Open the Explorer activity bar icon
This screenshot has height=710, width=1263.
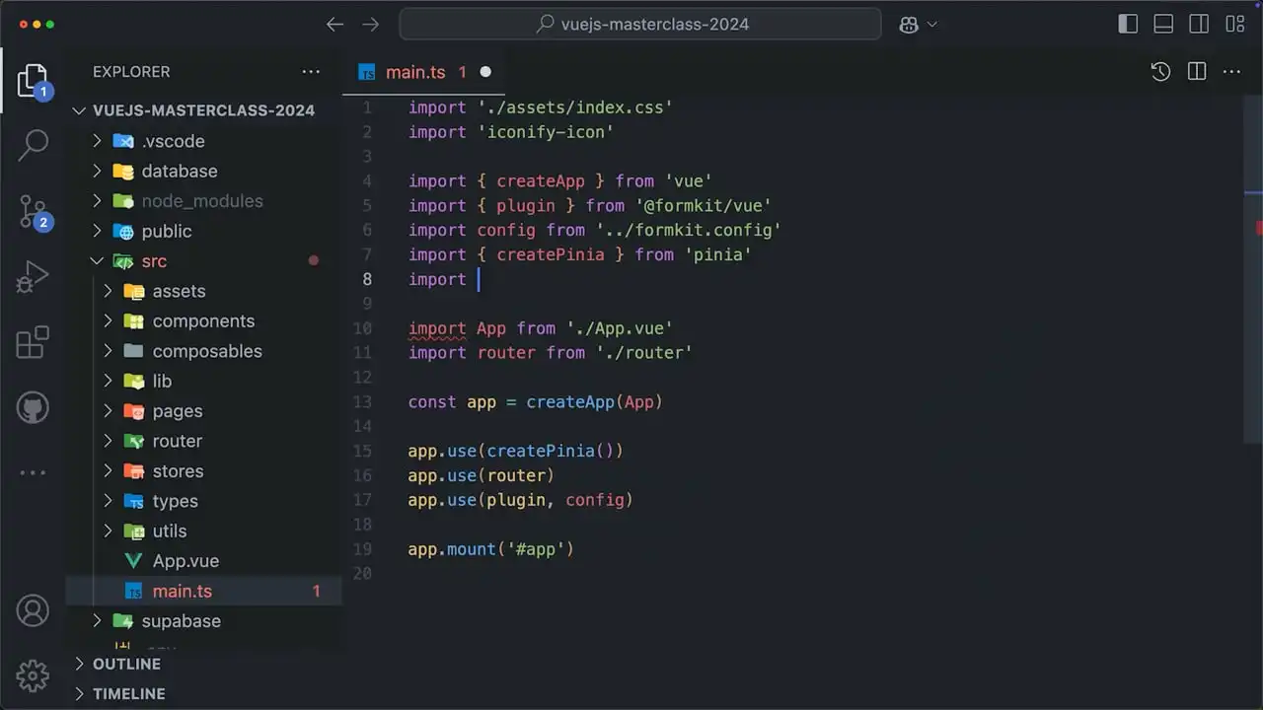(x=33, y=81)
